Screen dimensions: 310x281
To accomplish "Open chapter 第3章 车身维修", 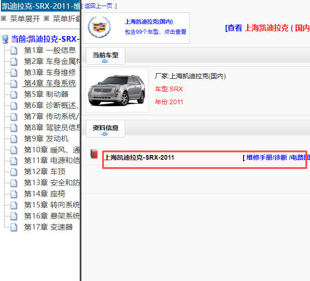I will tap(50, 73).
